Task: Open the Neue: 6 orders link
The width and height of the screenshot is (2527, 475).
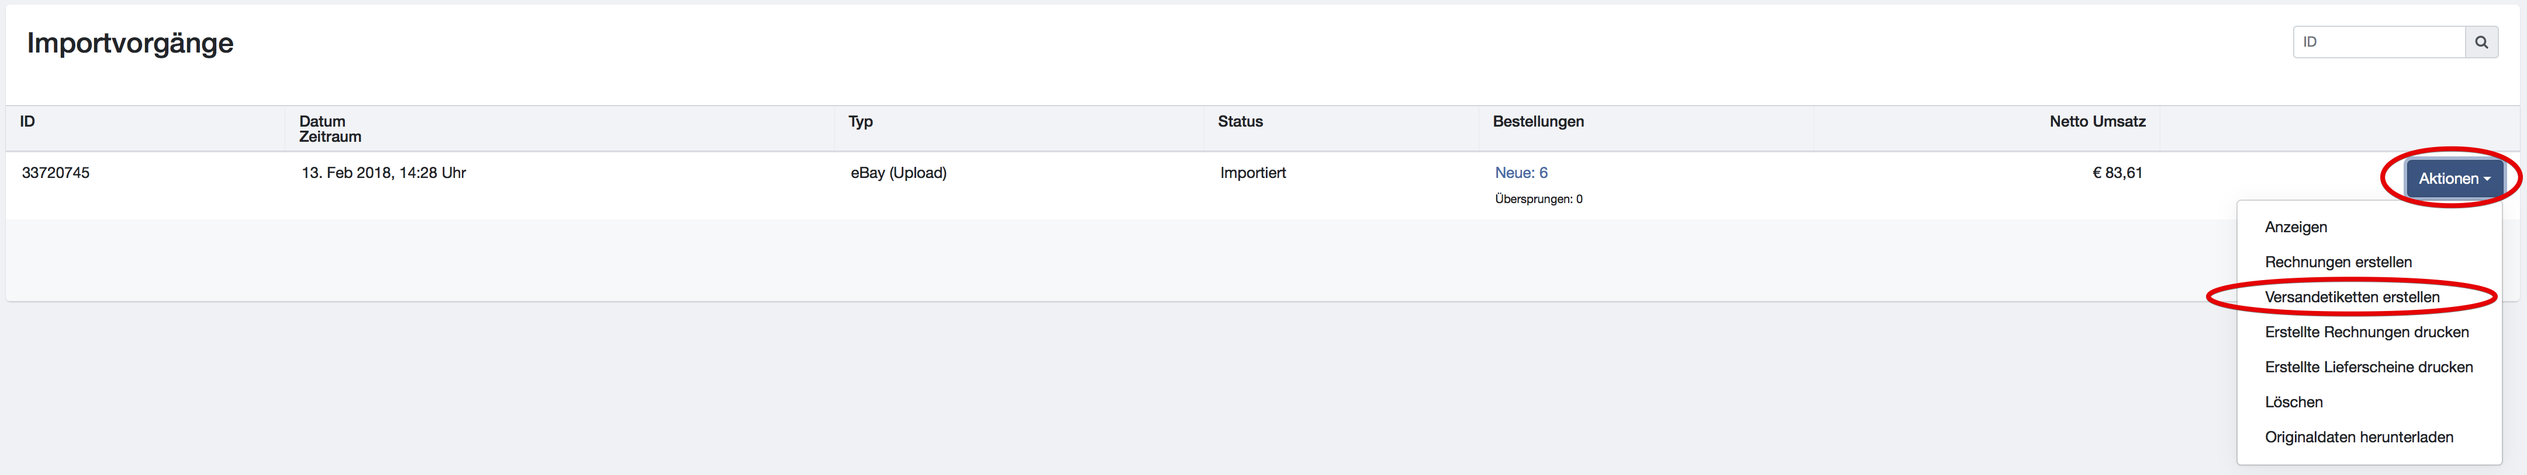Action: [1521, 173]
